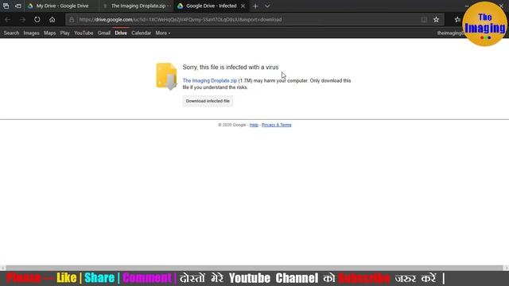Open Search in Google bar
This screenshot has height=286, width=509.
coord(11,33)
